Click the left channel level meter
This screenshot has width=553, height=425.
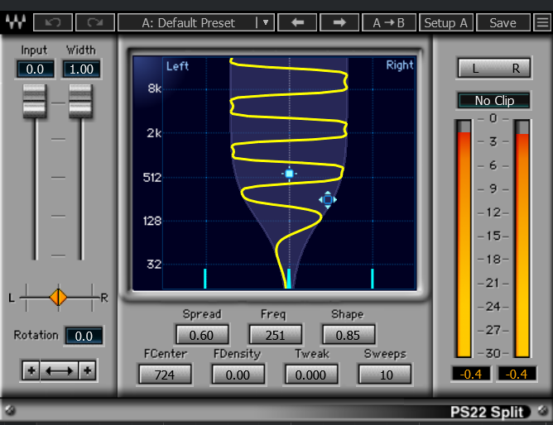(464, 239)
